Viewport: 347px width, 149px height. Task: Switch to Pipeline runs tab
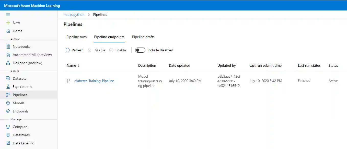click(x=76, y=37)
